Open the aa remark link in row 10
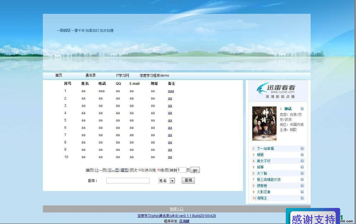Screen dimensions: 356x224 point(170,157)
